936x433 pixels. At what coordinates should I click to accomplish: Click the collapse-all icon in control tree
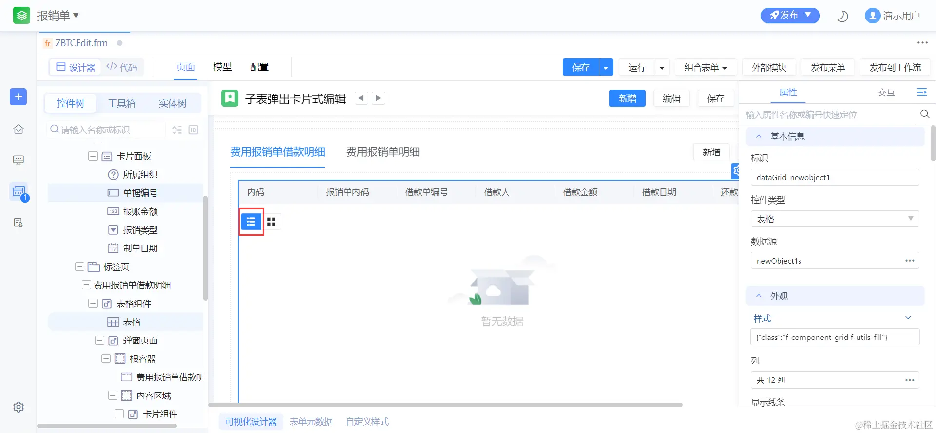tap(176, 130)
